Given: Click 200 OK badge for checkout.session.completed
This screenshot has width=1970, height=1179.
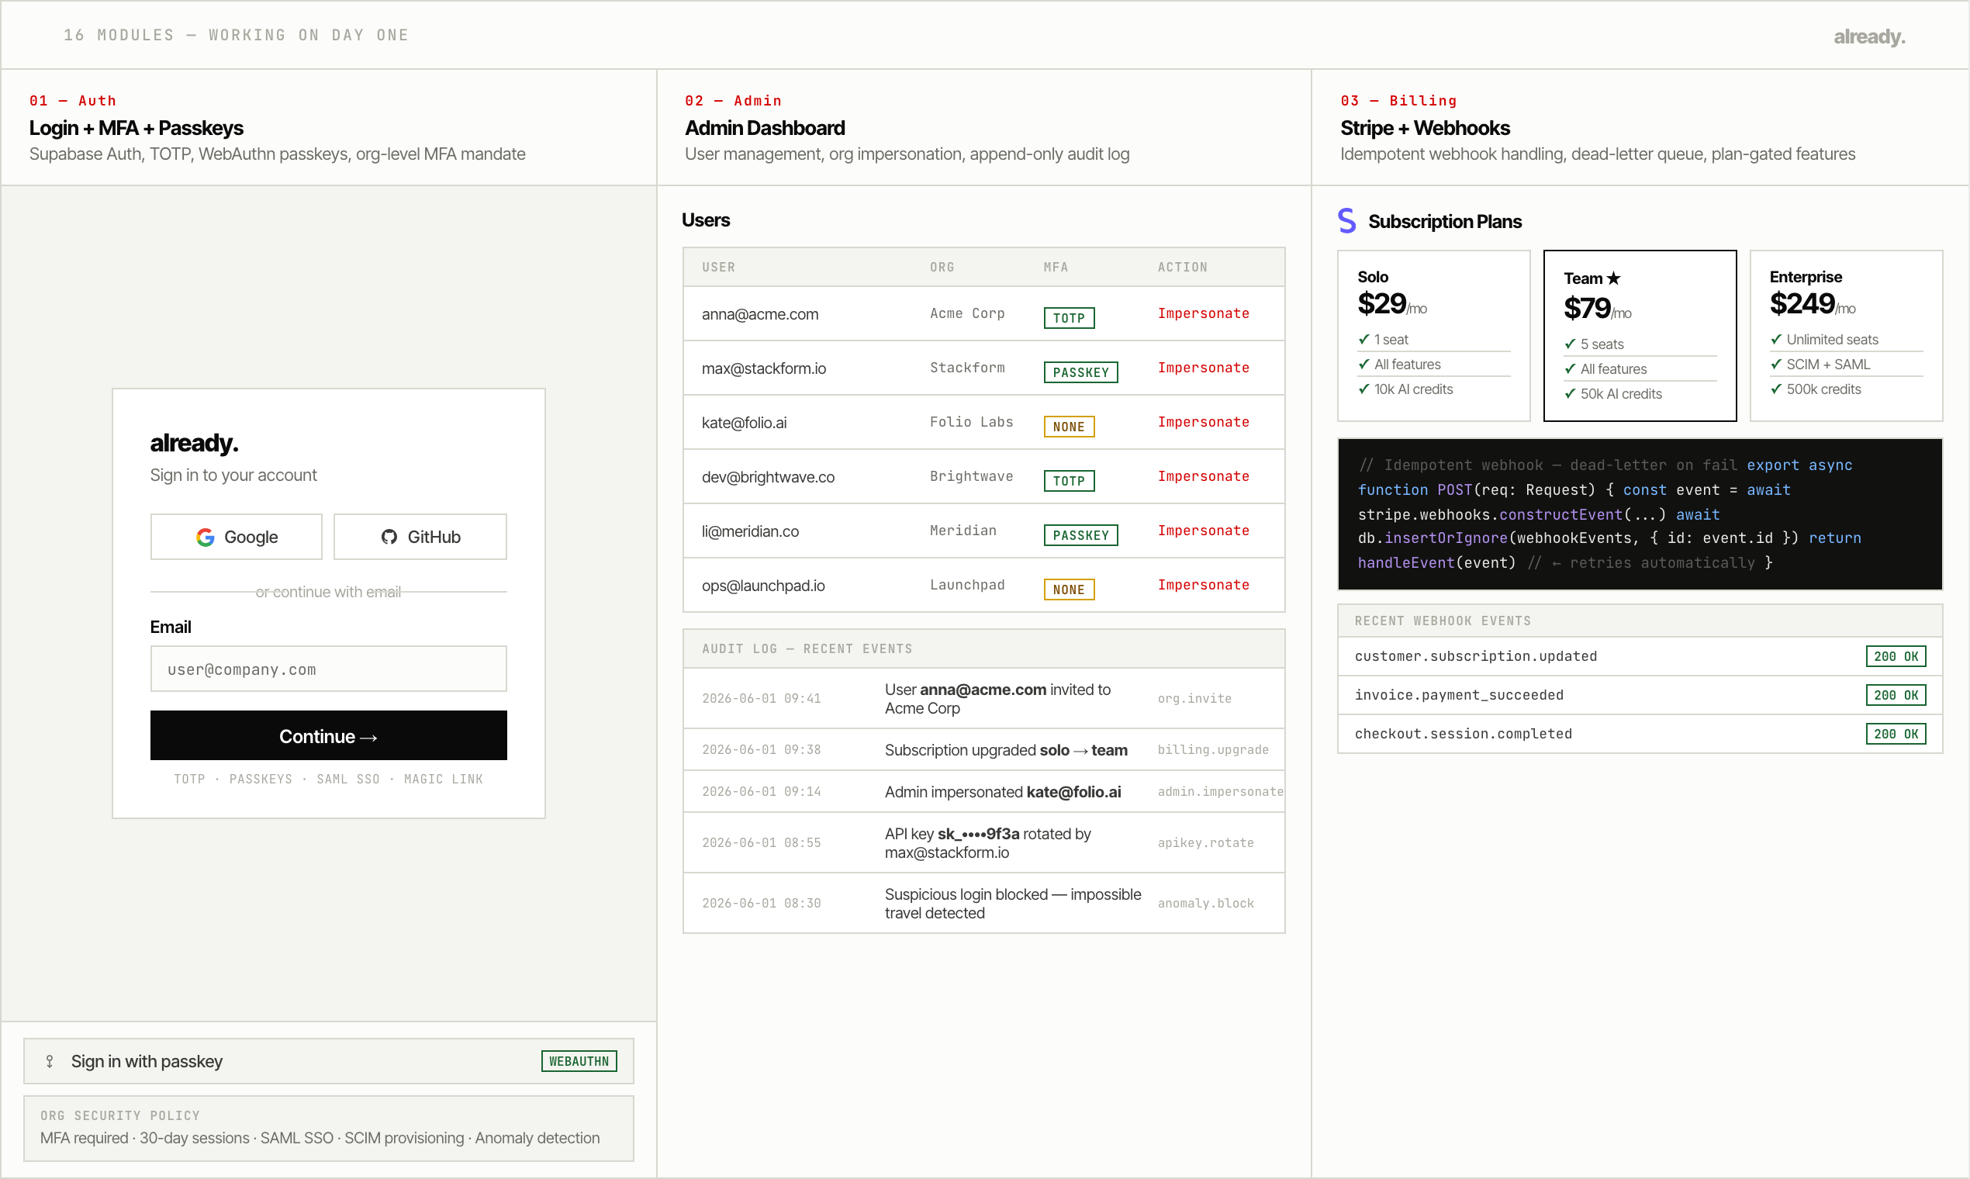Looking at the screenshot, I should [1896, 734].
